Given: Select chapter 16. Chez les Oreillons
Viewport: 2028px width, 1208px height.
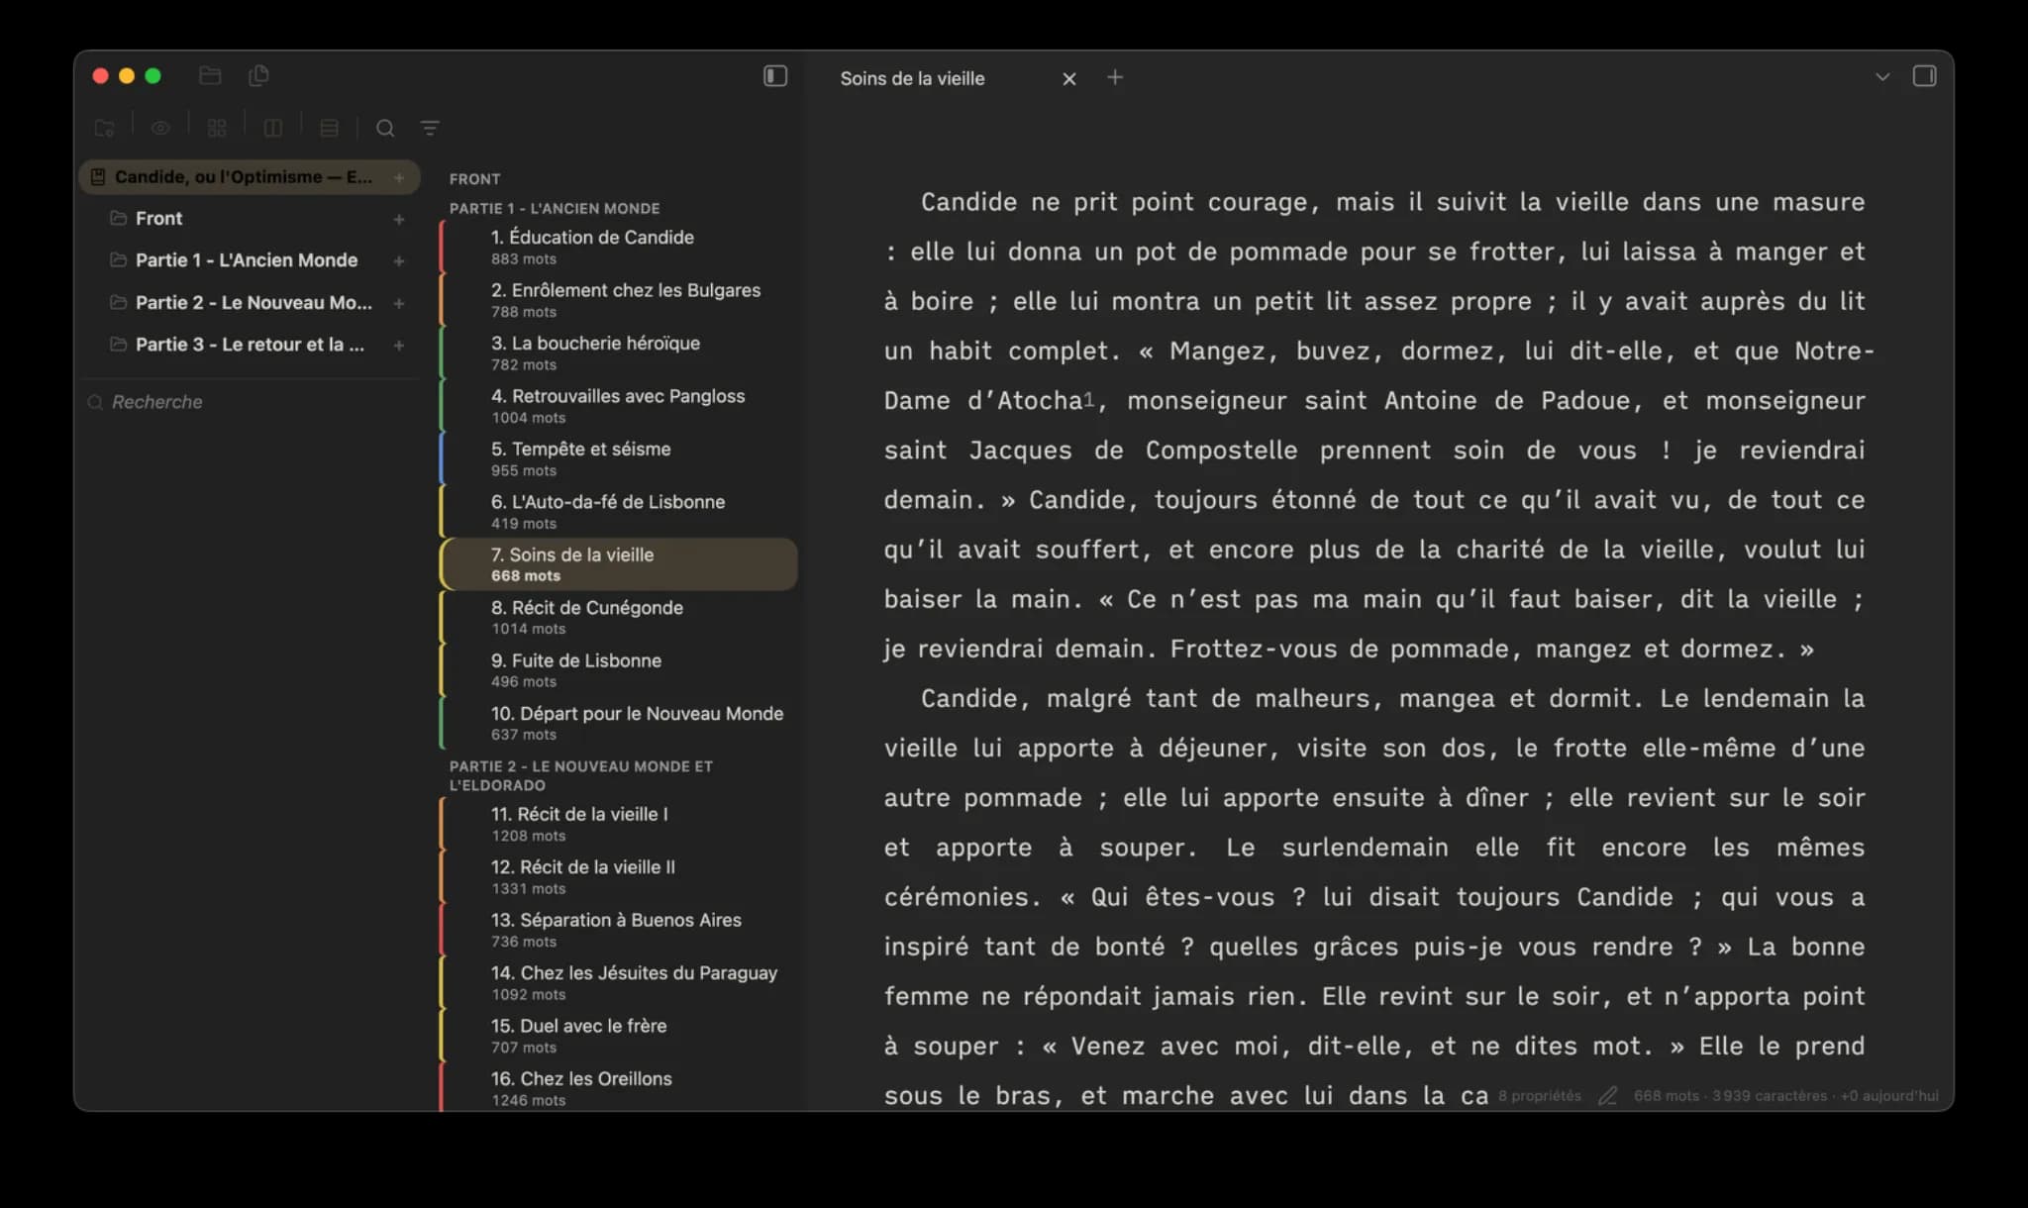Looking at the screenshot, I should tap(619, 1088).
